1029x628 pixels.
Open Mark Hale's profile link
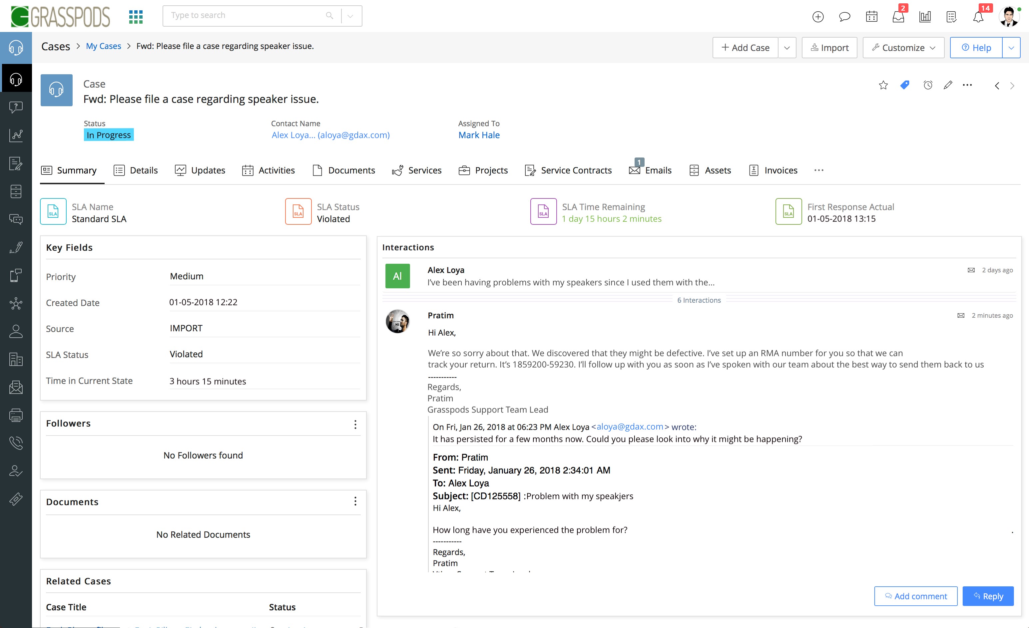pos(479,135)
